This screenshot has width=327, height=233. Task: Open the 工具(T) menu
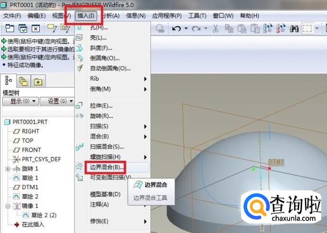197,16
